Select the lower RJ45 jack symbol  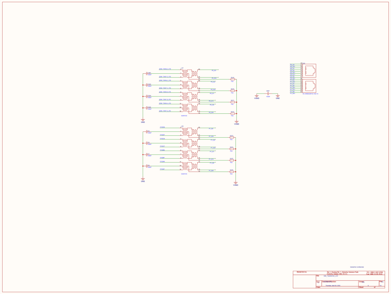(309, 86)
